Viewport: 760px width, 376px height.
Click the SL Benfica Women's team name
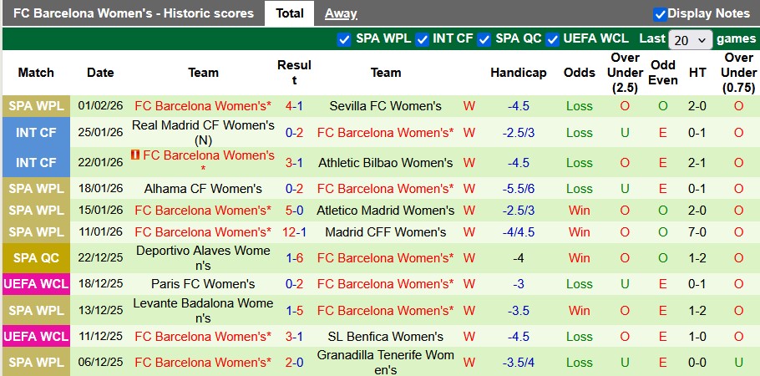(385, 337)
